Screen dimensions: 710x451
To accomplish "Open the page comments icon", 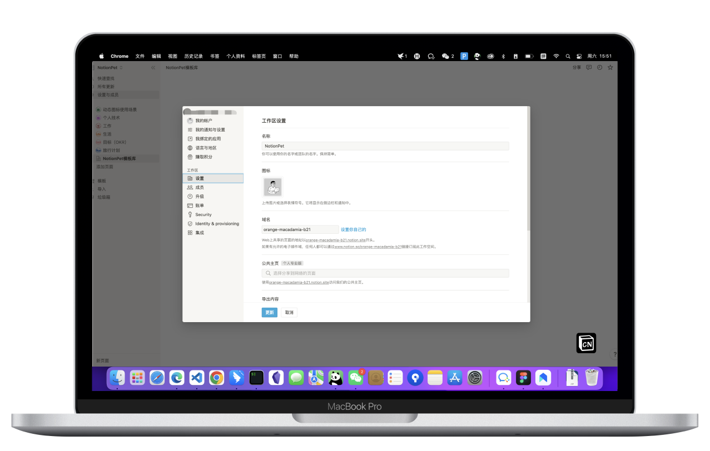I will pyautogui.click(x=589, y=68).
